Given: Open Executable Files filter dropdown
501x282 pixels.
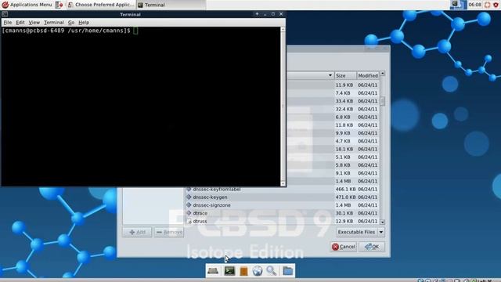Looking at the screenshot, I should pos(360,232).
